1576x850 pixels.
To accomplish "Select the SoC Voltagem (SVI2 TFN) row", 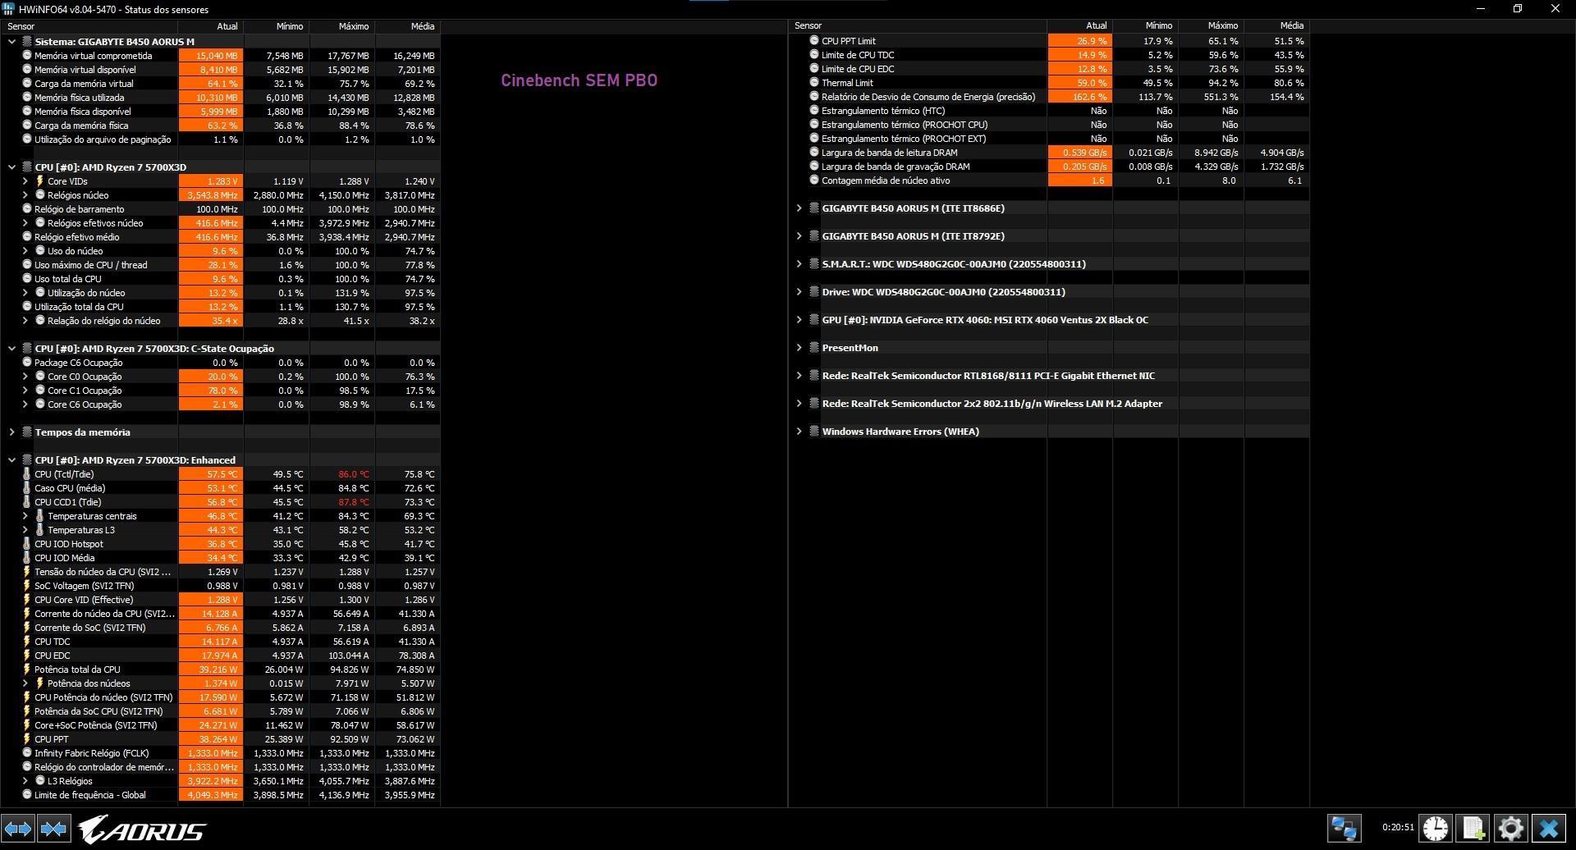I will point(221,586).
